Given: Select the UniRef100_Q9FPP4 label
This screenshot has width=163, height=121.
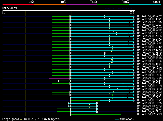Looking at the screenshot, I should (x=149, y=61).
